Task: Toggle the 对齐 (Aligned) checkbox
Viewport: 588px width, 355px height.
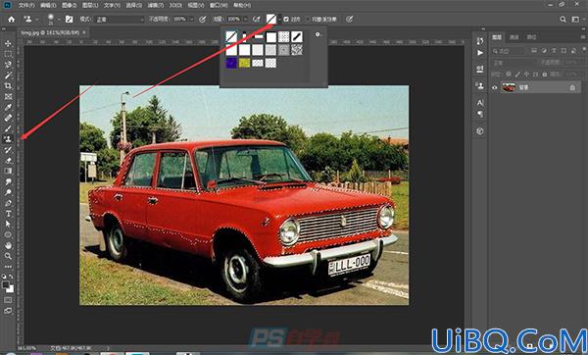Action: click(286, 20)
